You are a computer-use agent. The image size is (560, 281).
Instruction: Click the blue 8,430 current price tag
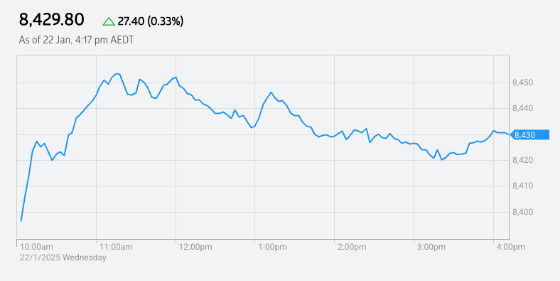529,134
